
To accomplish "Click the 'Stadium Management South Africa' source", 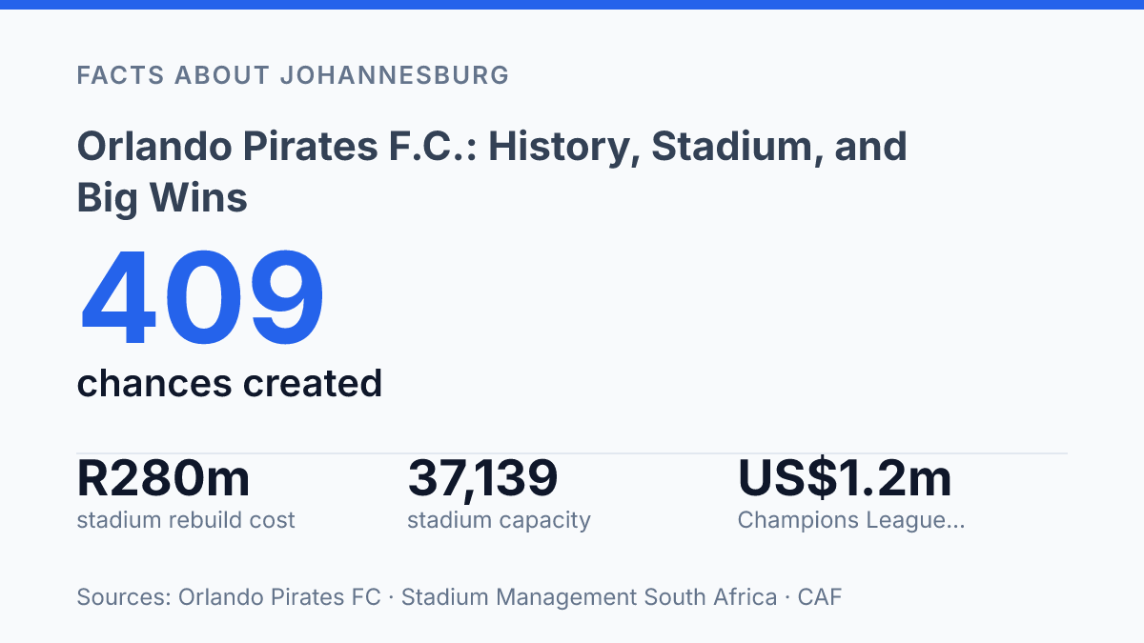I will [x=588, y=597].
